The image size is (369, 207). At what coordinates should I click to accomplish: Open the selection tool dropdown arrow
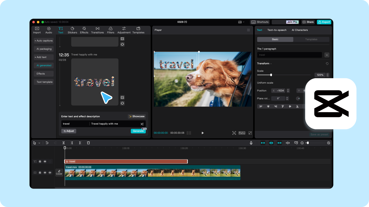coord(39,143)
